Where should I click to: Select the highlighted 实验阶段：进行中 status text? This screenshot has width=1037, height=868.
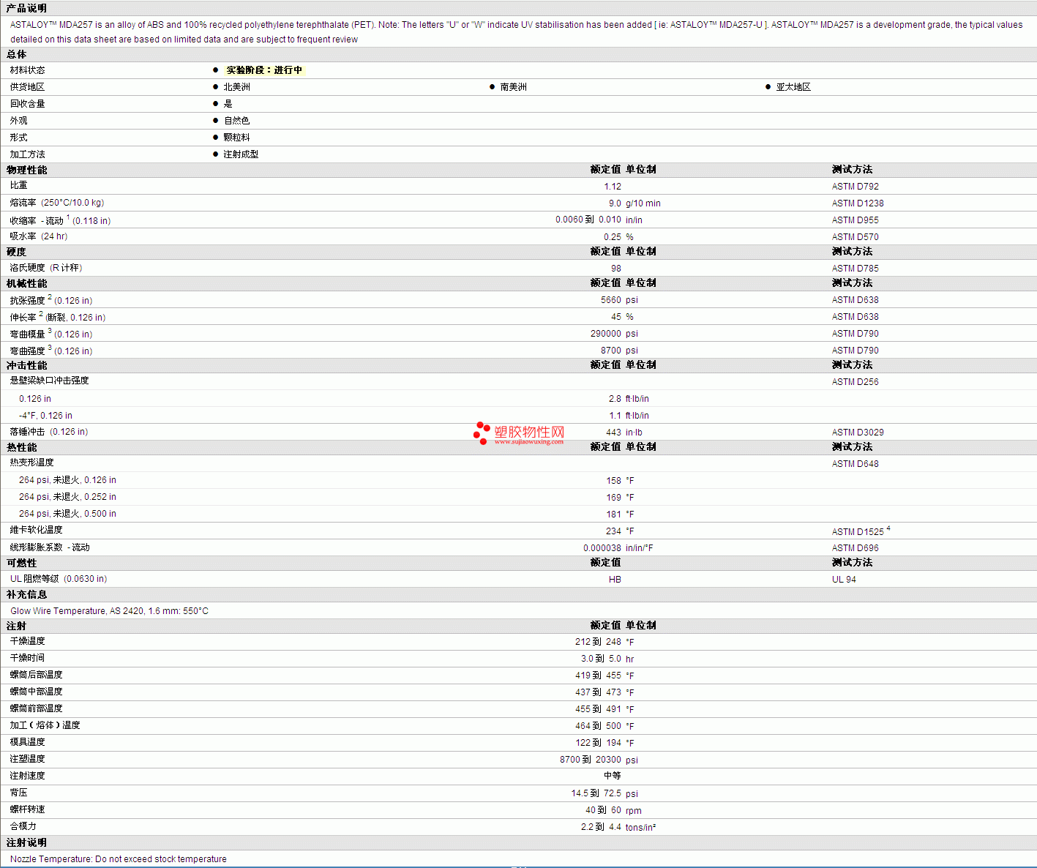264,70
